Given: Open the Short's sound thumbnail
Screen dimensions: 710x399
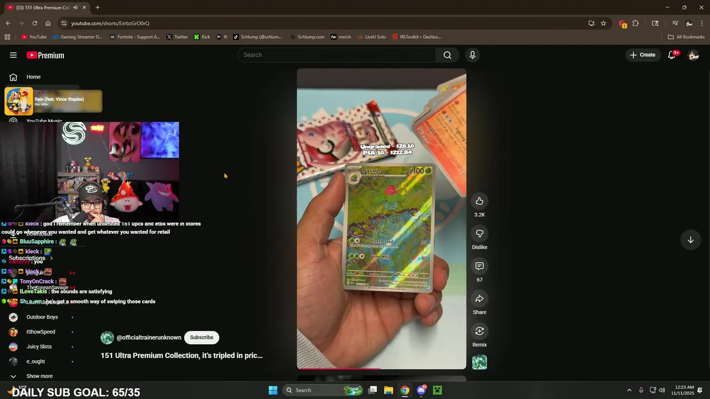Looking at the screenshot, I should click(479, 362).
